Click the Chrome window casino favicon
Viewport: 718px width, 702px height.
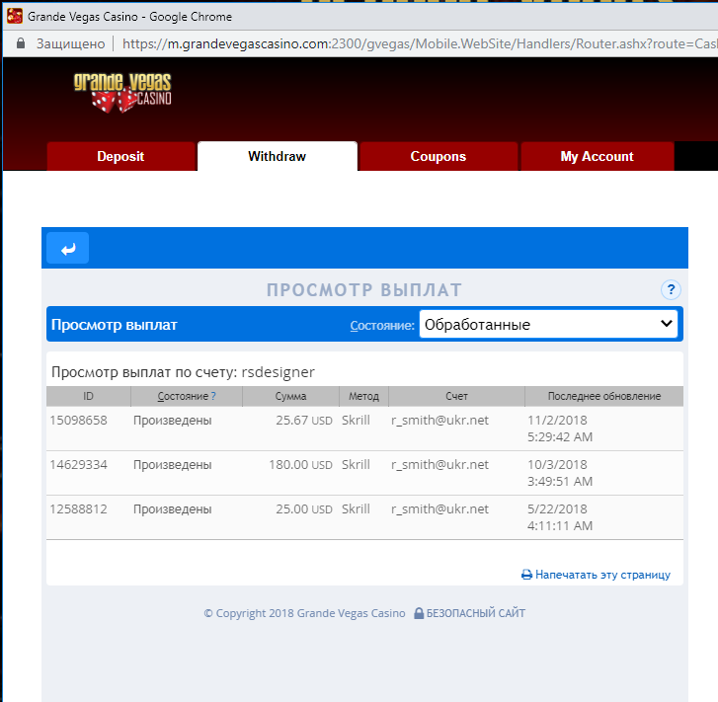click(14, 17)
